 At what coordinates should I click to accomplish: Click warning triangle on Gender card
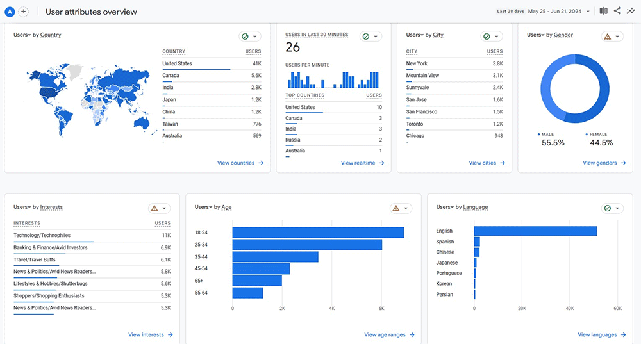607,37
